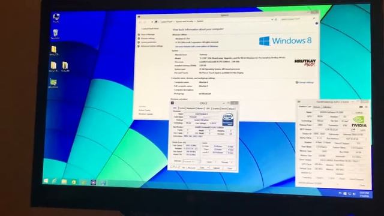Toggle the UEFI checkbox in GPU-Z

point(360,130)
